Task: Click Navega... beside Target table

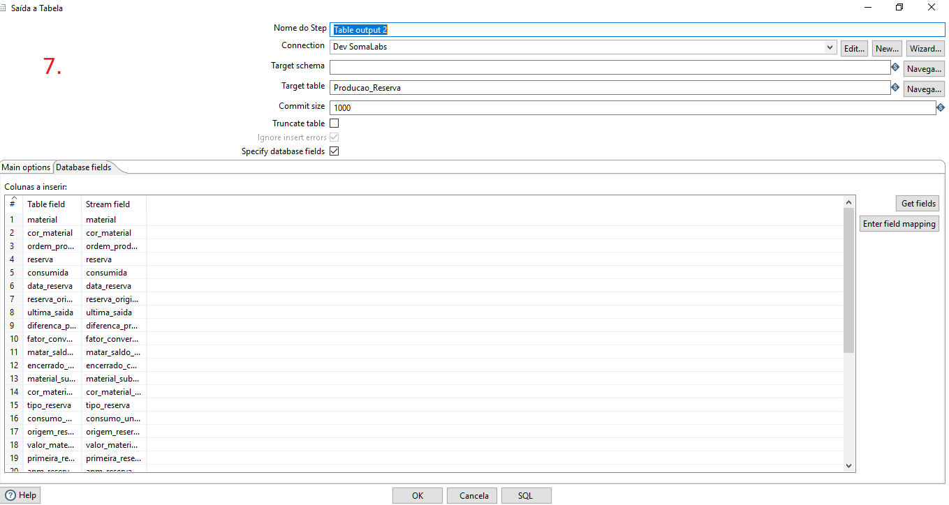Action: [x=923, y=89]
